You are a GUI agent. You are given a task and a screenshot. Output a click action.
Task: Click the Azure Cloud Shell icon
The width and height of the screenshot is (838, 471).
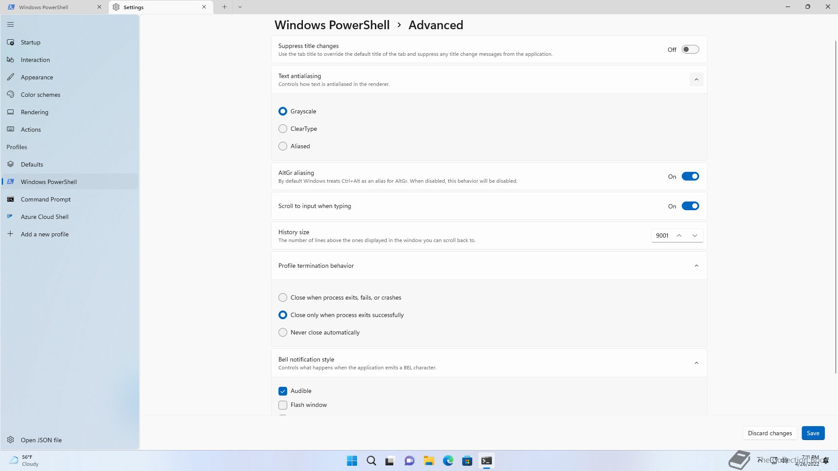(x=10, y=217)
